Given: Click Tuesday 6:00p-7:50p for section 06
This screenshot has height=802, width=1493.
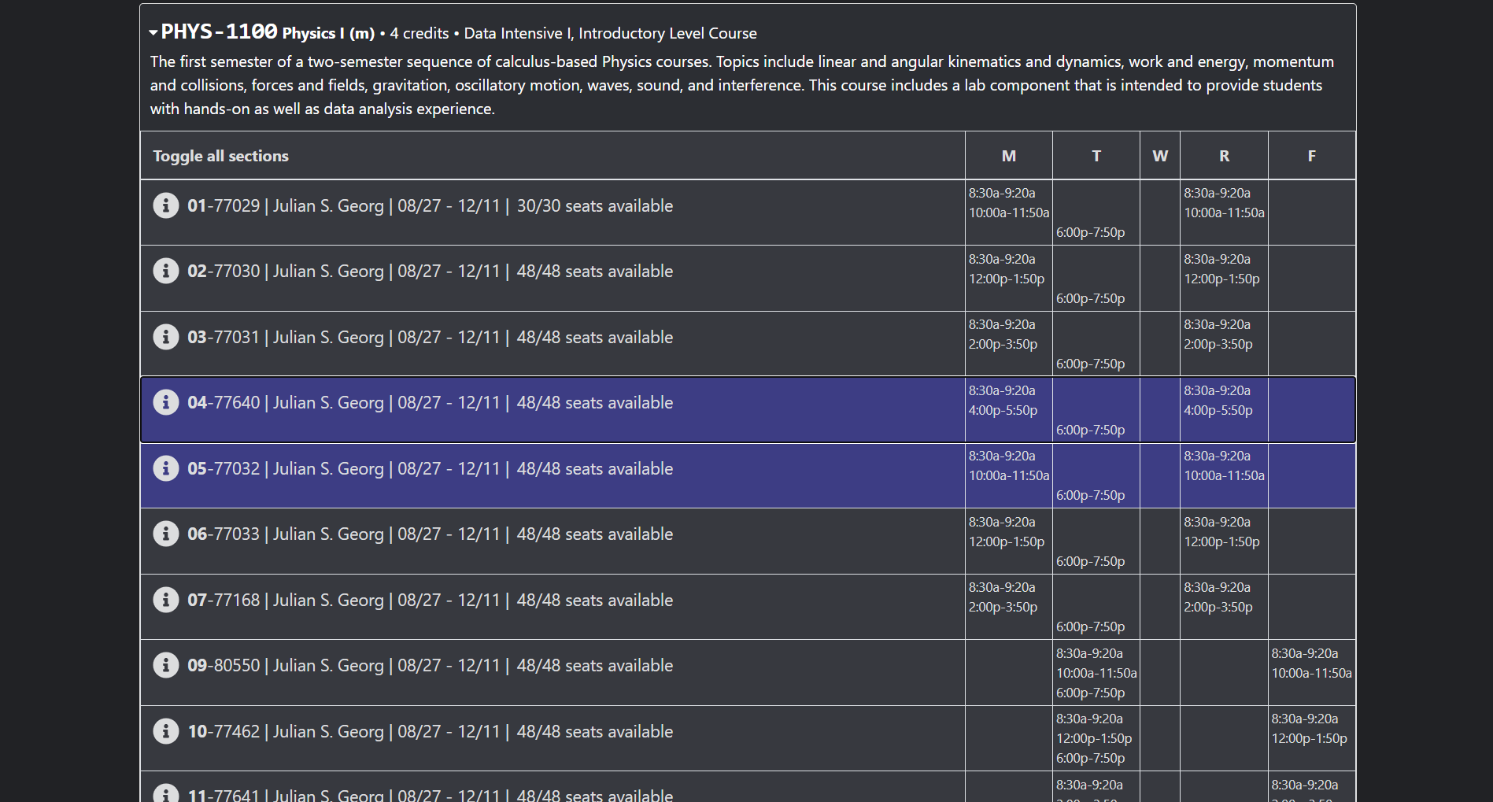Looking at the screenshot, I should point(1091,561).
